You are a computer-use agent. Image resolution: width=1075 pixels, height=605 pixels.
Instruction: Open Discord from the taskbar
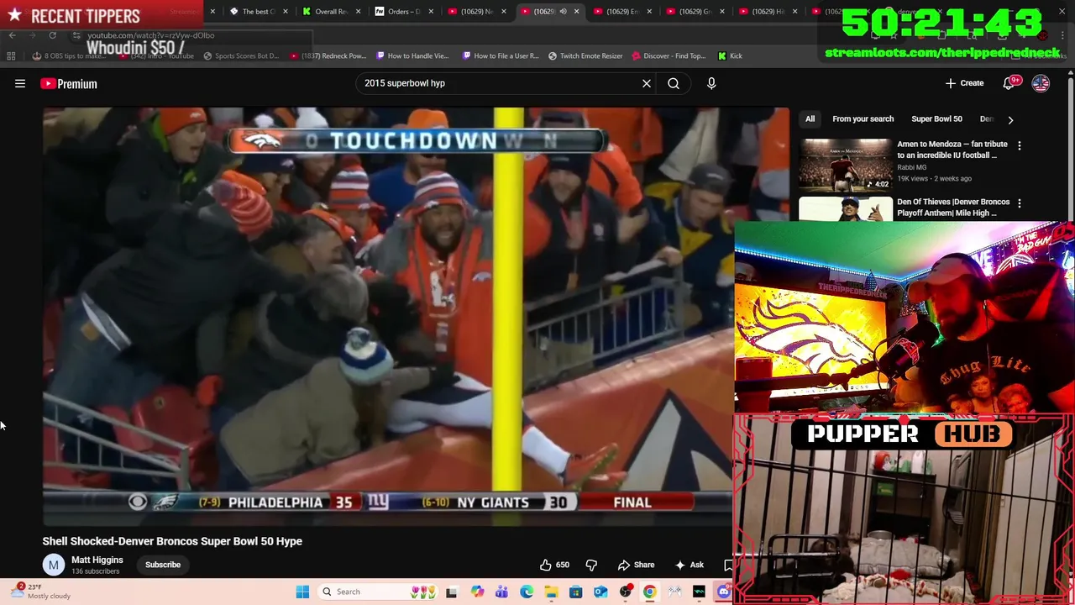tap(723, 592)
